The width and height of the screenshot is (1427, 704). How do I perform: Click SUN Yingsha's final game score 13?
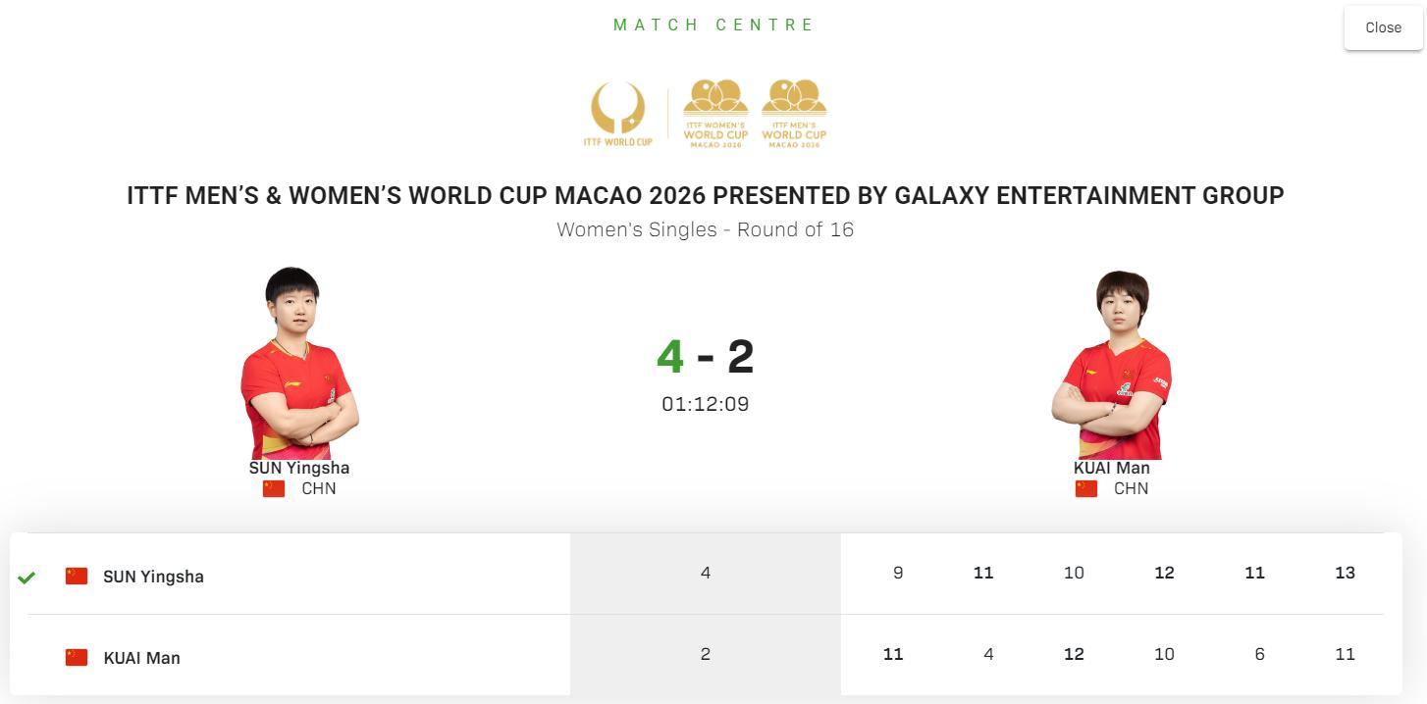tap(1345, 573)
